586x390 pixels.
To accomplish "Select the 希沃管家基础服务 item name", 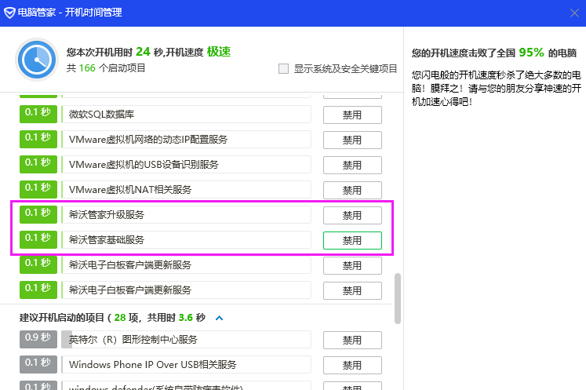I will [107, 239].
